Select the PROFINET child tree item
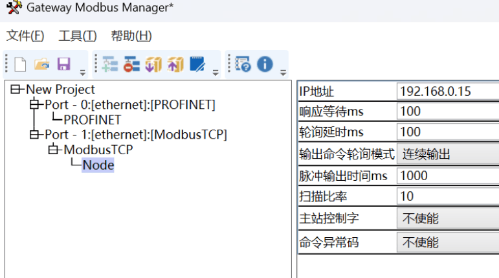 [93, 120]
